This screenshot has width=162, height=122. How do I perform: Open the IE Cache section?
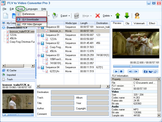18,70
